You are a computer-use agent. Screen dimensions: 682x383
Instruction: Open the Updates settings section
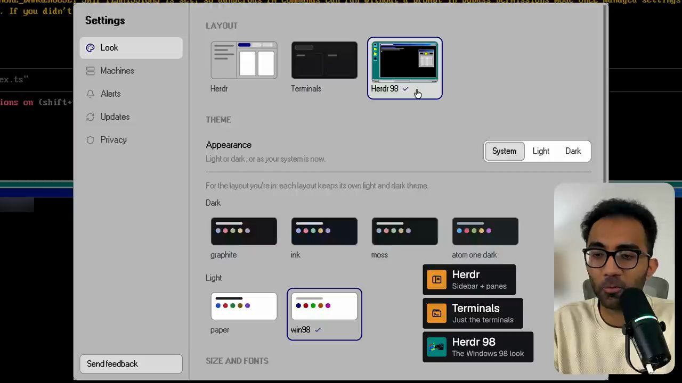coord(131,117)
